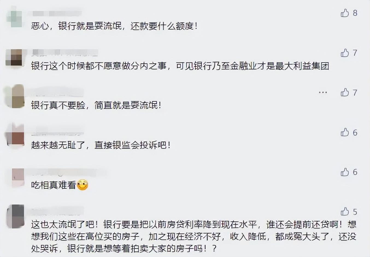Thumbs-up the "银行真不要脸" comment
370x257 pixels.
click(345, 93)
